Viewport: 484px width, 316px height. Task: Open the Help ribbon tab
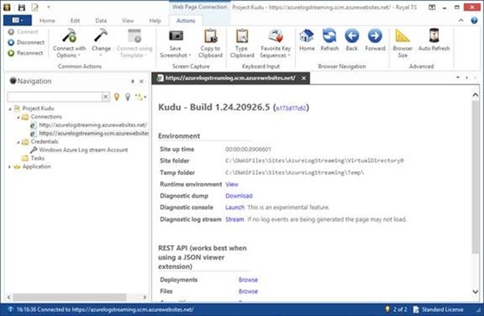[x=155, y=20]
